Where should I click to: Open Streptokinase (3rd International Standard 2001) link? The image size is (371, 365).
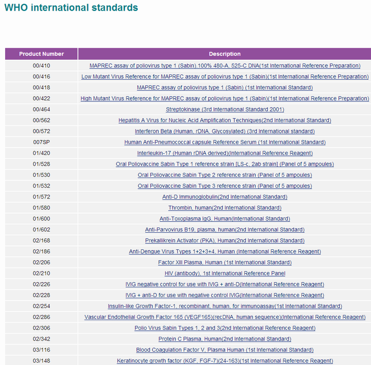[225, 109]
